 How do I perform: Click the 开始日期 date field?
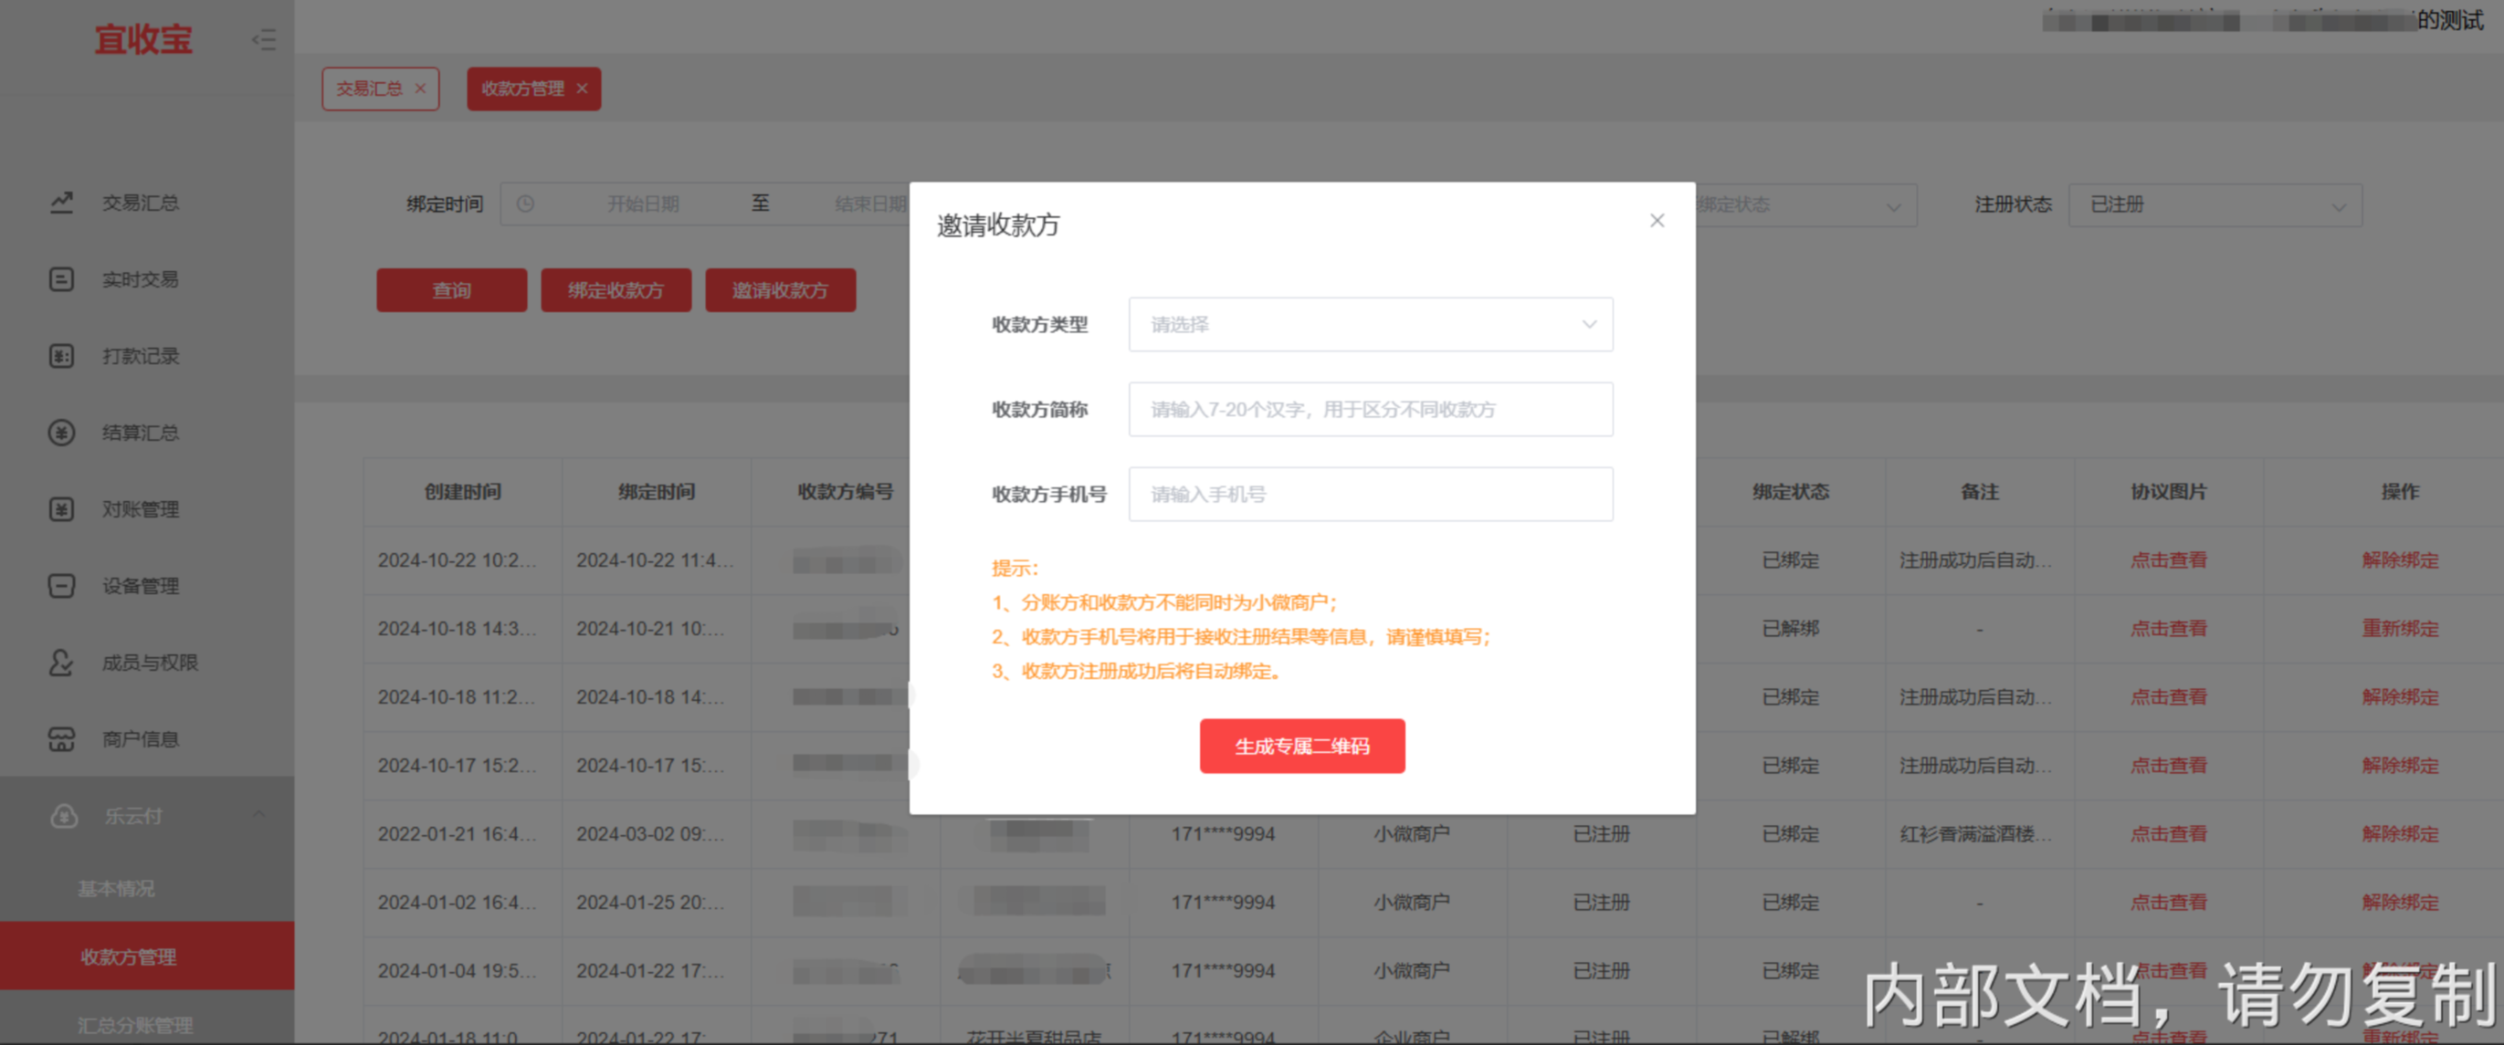pos(643,204)
